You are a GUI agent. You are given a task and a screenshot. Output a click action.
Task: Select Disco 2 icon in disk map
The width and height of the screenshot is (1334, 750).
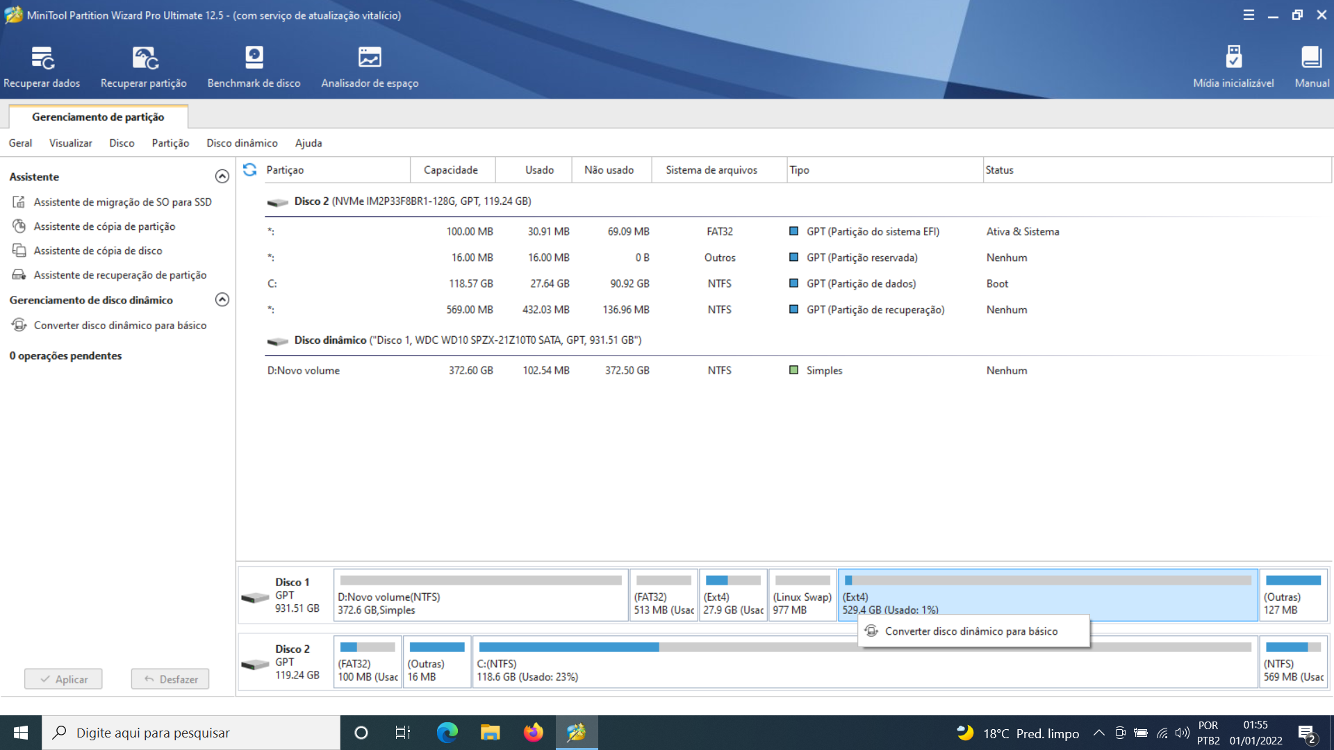(x=255, y=664)
